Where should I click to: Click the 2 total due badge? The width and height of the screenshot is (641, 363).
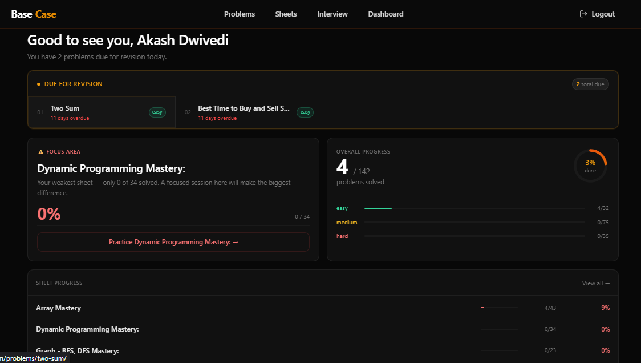[x=590, y=84]
